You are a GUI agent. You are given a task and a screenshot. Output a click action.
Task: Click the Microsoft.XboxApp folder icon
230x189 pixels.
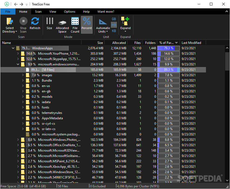[x=23, y=167]
